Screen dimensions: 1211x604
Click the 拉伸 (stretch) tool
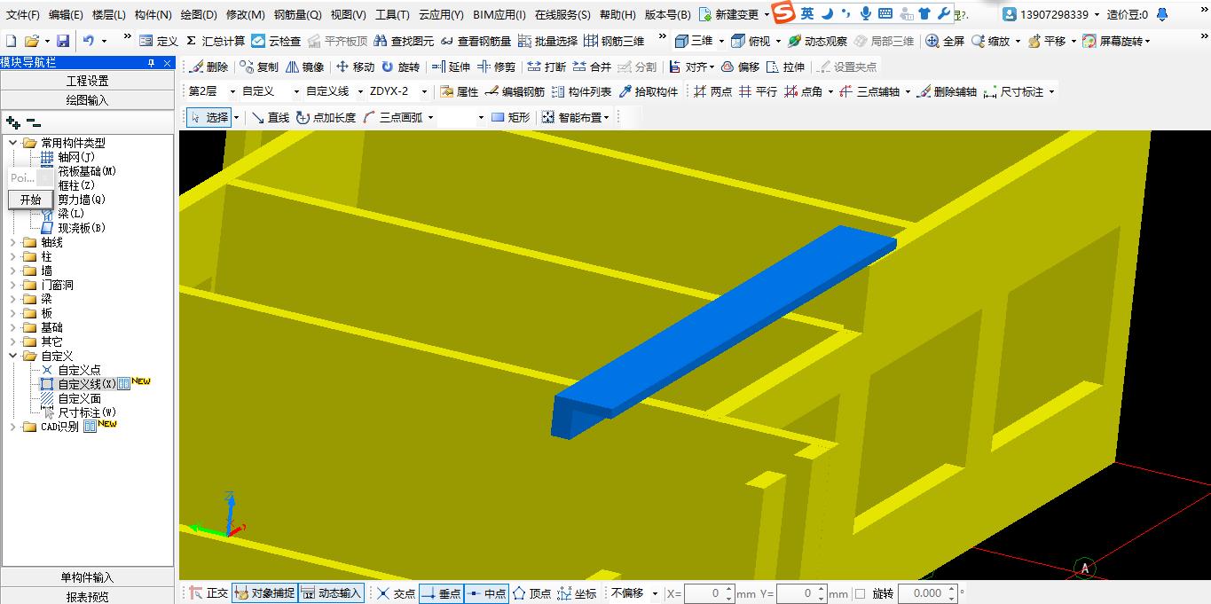coord(785,67)
